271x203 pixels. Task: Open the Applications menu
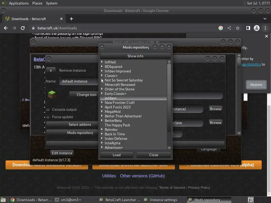[x=19, y=3]
